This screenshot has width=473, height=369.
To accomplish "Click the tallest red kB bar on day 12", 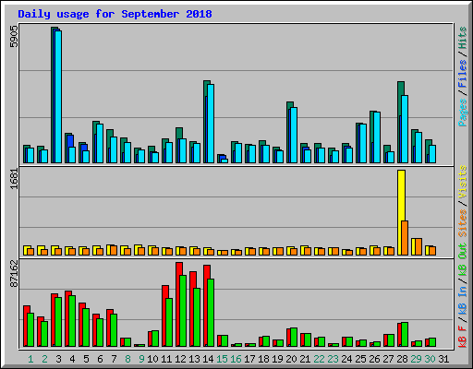I will (179, 304).
